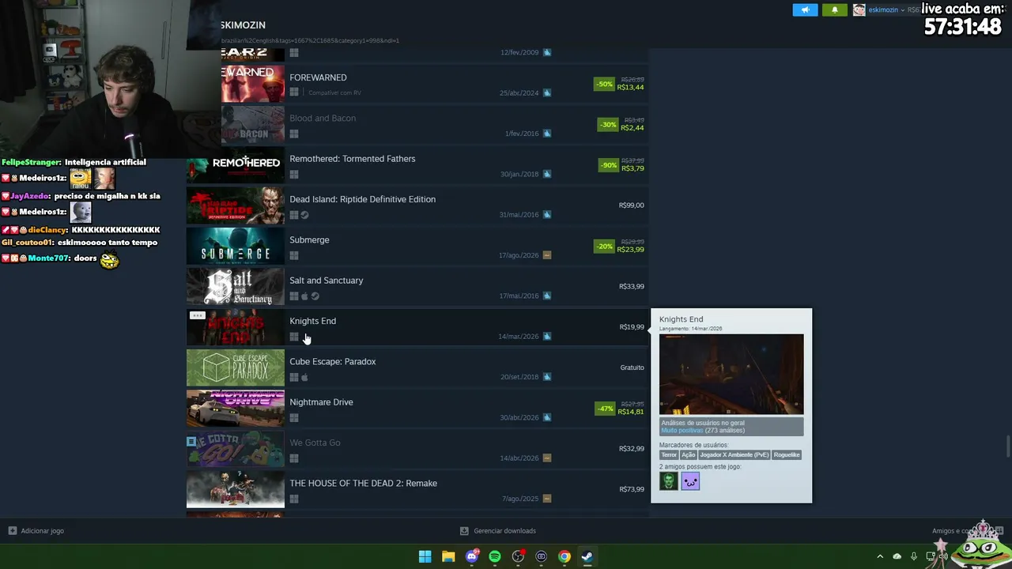Viewport: 1012px width, 569px height.
Task: Click the -47% discount on Nightmare Drive
Action: pos(604,409)
